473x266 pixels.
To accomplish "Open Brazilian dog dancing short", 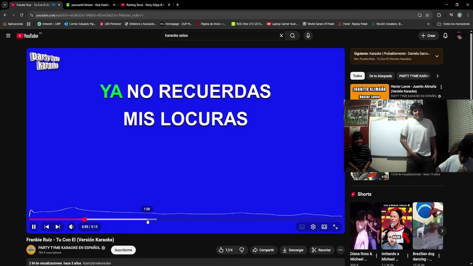I will pyautogui.click(x=428, y=226).
